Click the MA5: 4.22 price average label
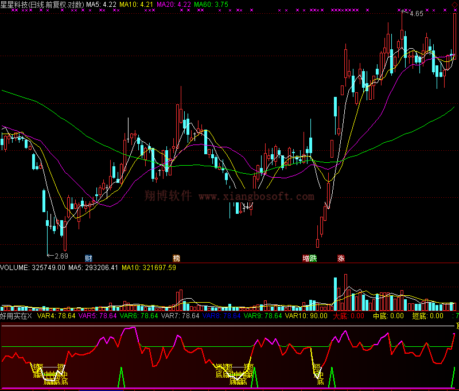 [x=102, y=5]
